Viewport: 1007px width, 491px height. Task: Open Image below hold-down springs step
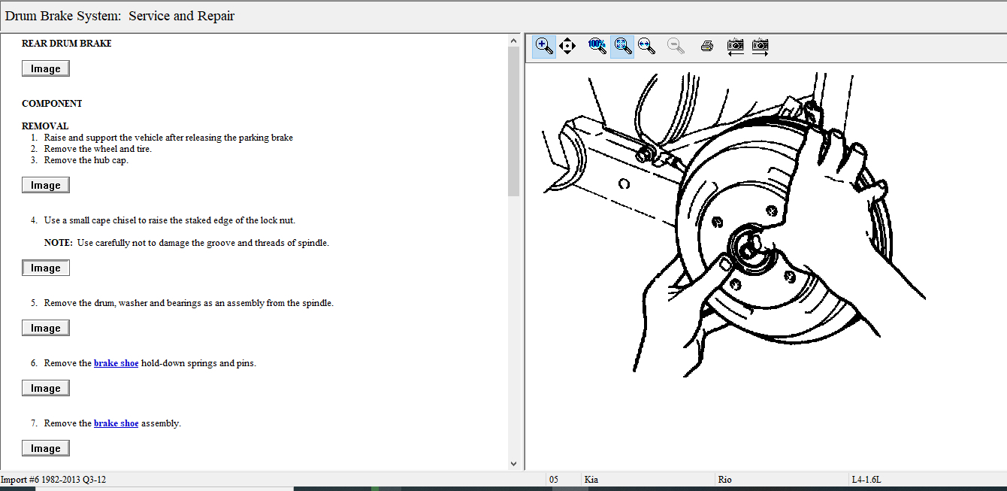click(46, 388)
